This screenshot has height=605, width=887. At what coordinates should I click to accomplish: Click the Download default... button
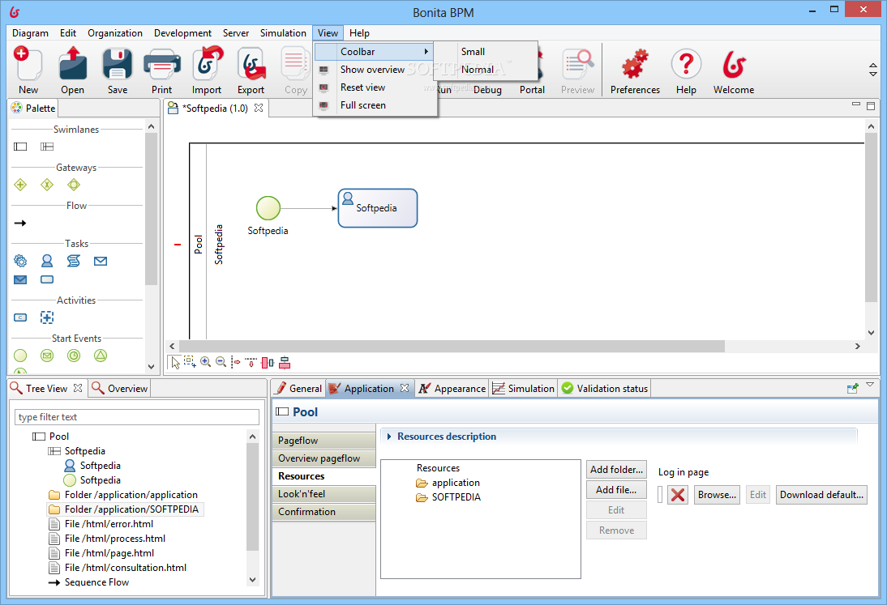(x=821, y=495)
